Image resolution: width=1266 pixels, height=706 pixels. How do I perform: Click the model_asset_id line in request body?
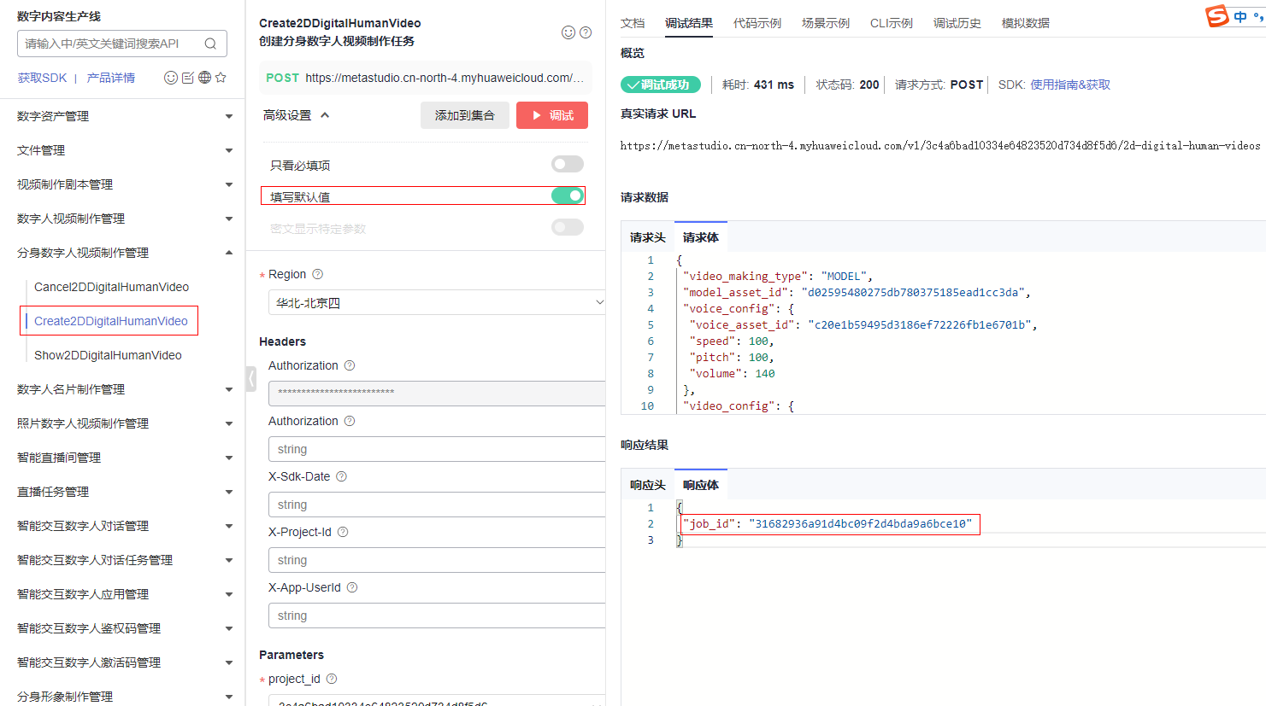857,292
